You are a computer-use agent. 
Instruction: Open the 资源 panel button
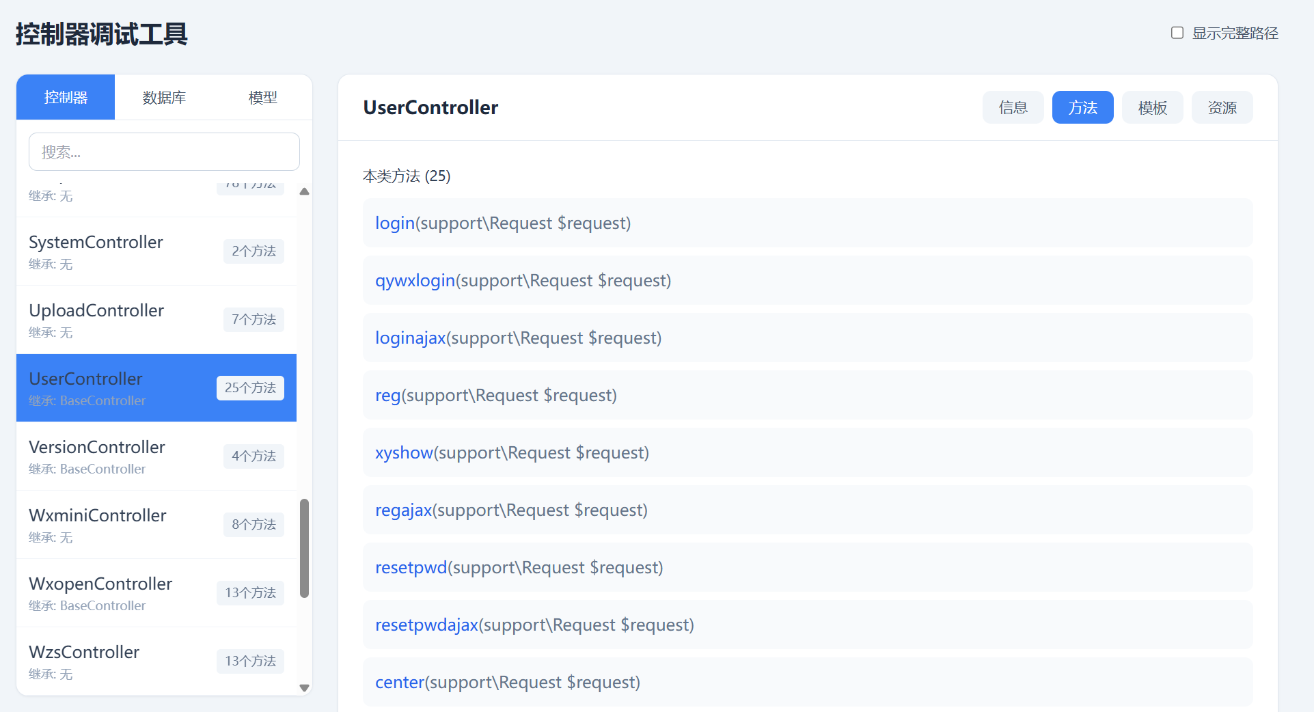click(x=1221, y=107)
